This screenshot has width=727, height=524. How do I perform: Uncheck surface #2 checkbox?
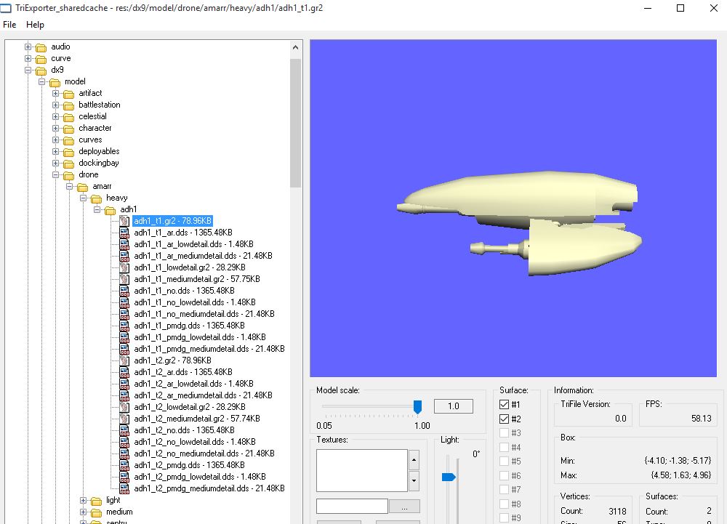coord(504,419)
